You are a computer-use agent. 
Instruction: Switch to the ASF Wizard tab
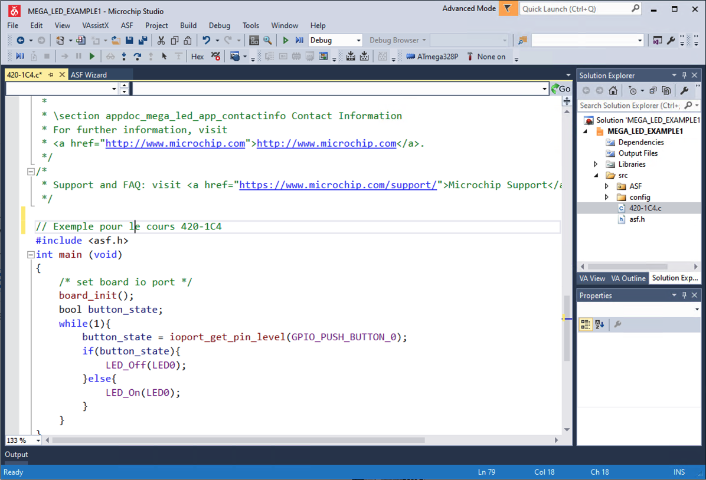(89, 75)
